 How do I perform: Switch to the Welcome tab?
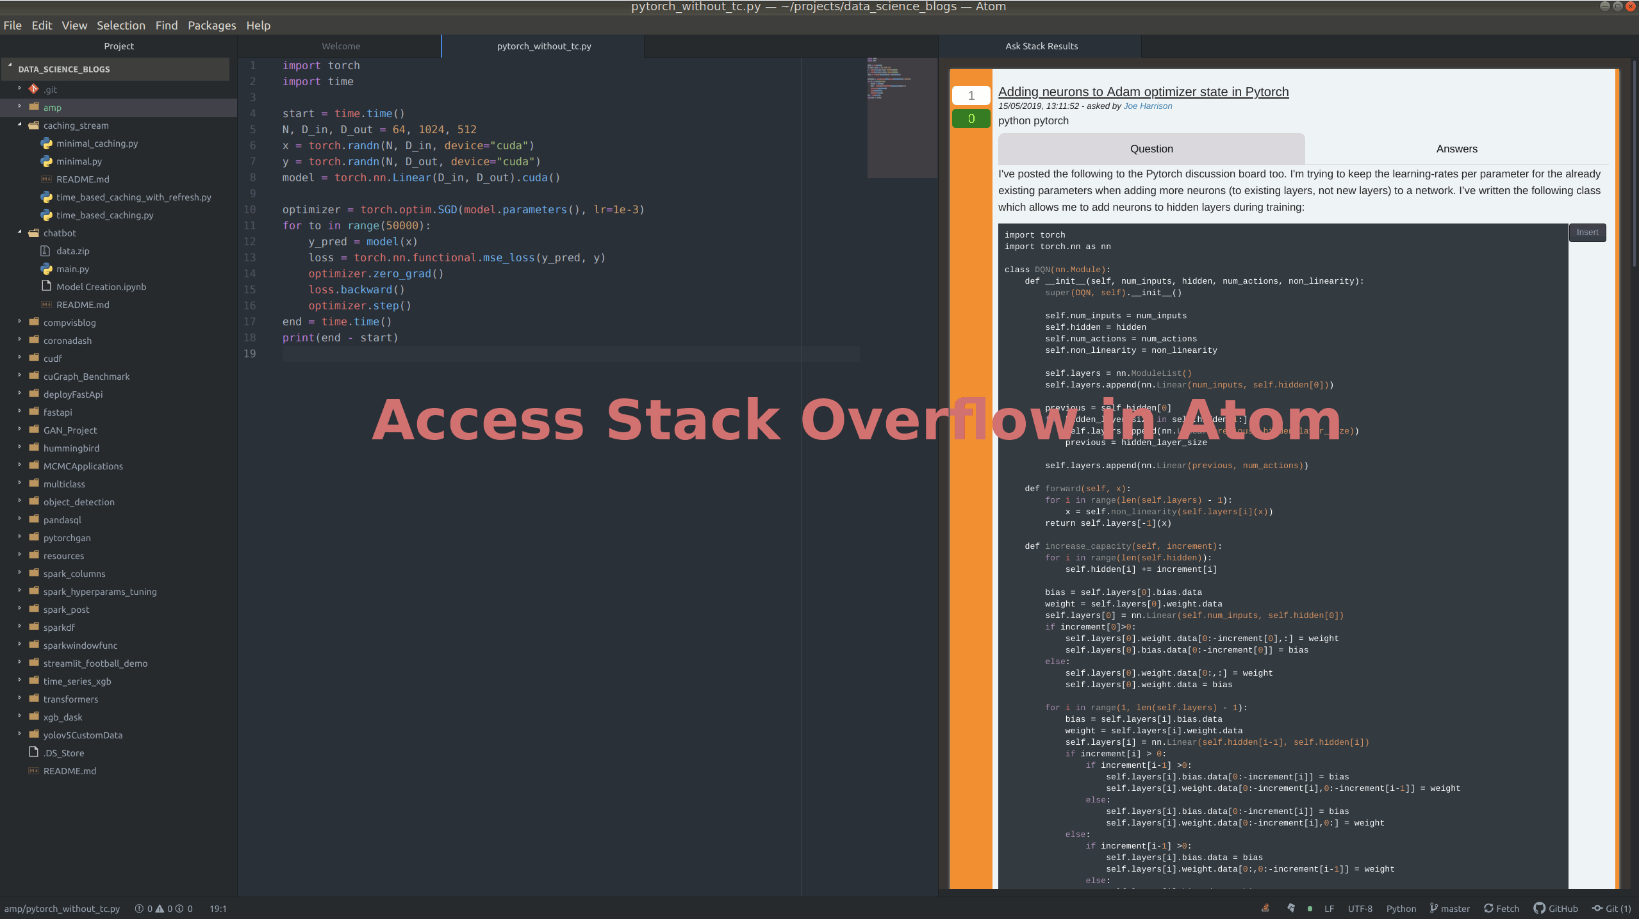click(x=341, y=46)
